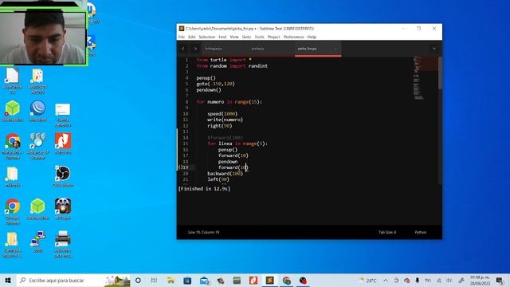This screenshot has height=287, width=510.
Task: Open the clock and date flyout
Action: click(x=480, y=281)
